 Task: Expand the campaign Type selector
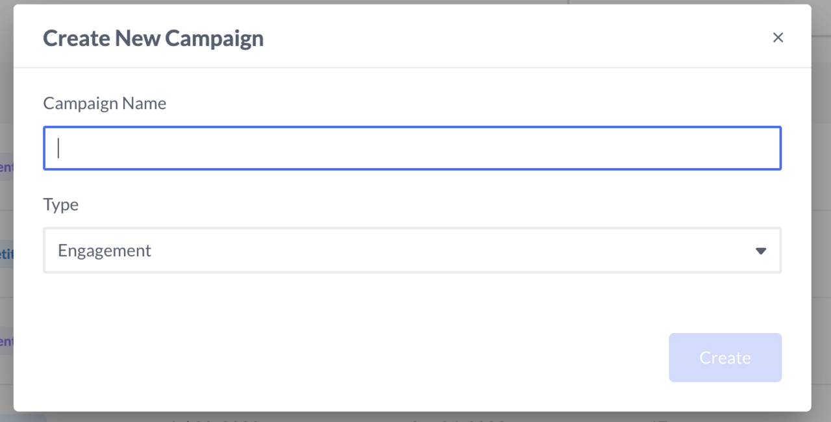(x=412, y=251)
